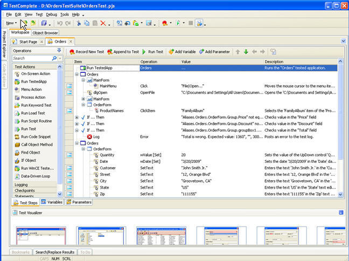Click the search magnifier icon
Image resolution: width=349 pixels, height=261 pixels.
[54, 58]
